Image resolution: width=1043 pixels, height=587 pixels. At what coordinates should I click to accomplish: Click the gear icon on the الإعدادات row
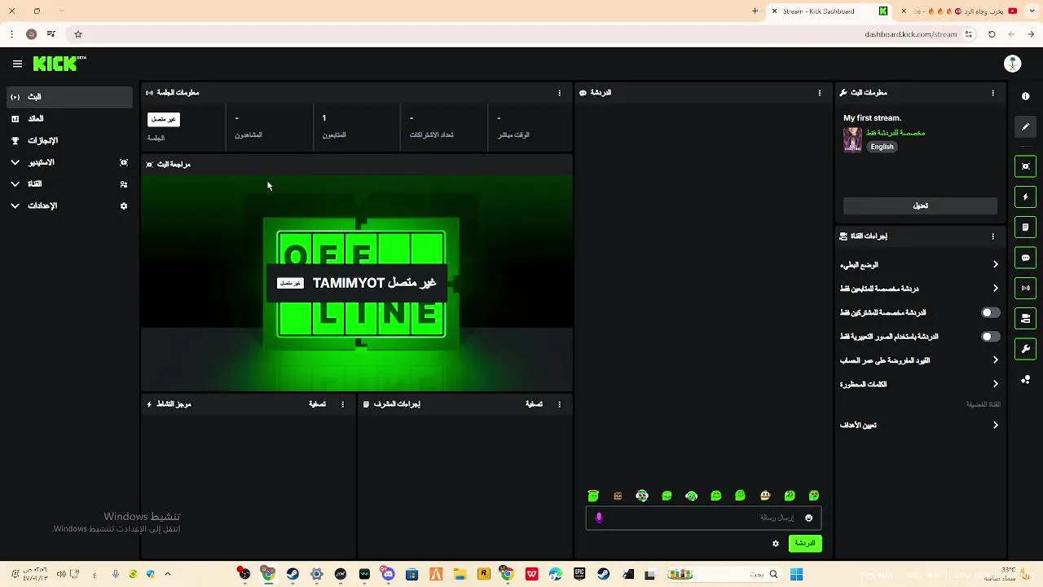coord(124,206)
